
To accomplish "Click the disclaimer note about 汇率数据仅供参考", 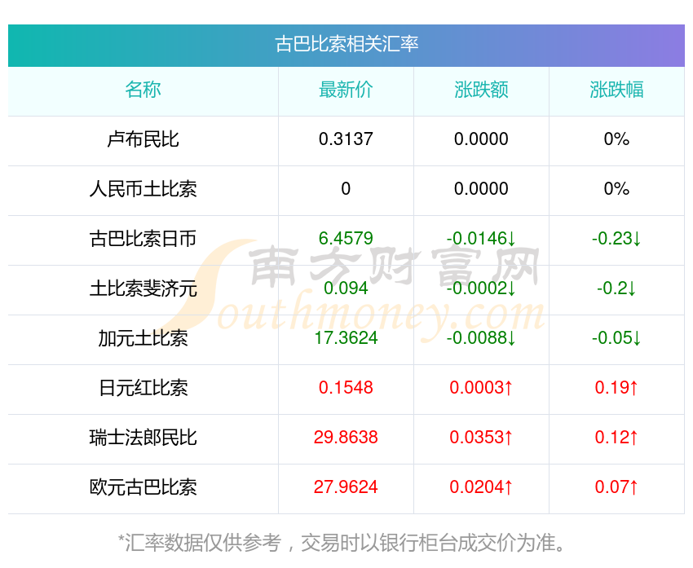I will click(342, 543).
